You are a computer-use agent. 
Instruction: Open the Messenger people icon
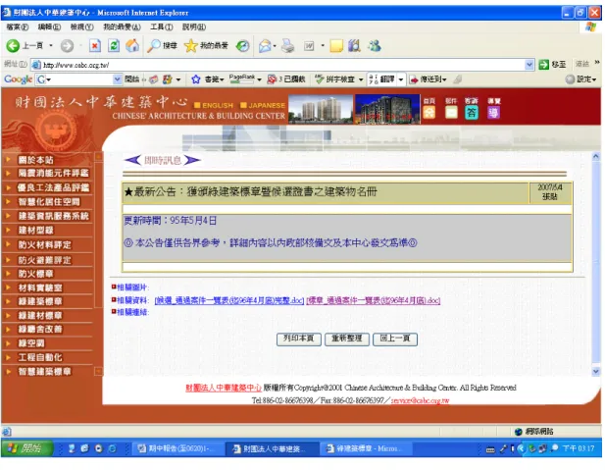tap(375, 46)
